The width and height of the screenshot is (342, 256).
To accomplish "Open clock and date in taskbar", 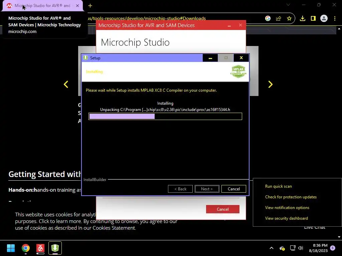I will coord(318,248).
